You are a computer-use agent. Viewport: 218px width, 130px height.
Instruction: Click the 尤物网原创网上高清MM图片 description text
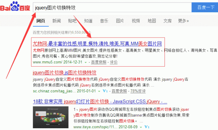(x=125, y=53)
